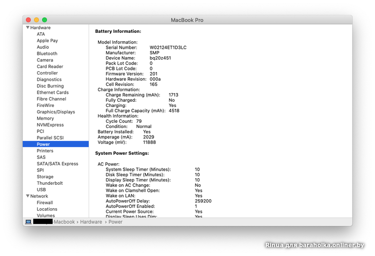Image resolution: width=375 pixels, height=256 pixels.
Task: Select Parallel SCSI in the sidebar
Action: point(50,137)
